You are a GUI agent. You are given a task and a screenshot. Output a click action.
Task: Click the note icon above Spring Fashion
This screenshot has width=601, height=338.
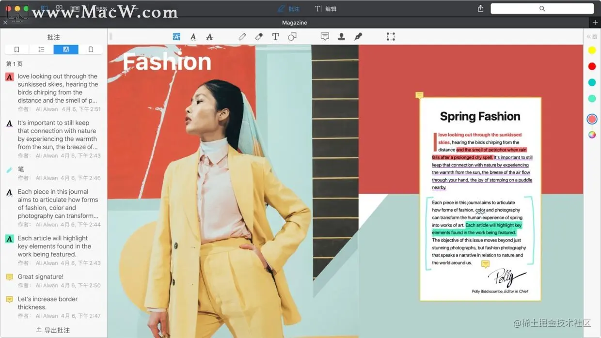pos(420,95)
